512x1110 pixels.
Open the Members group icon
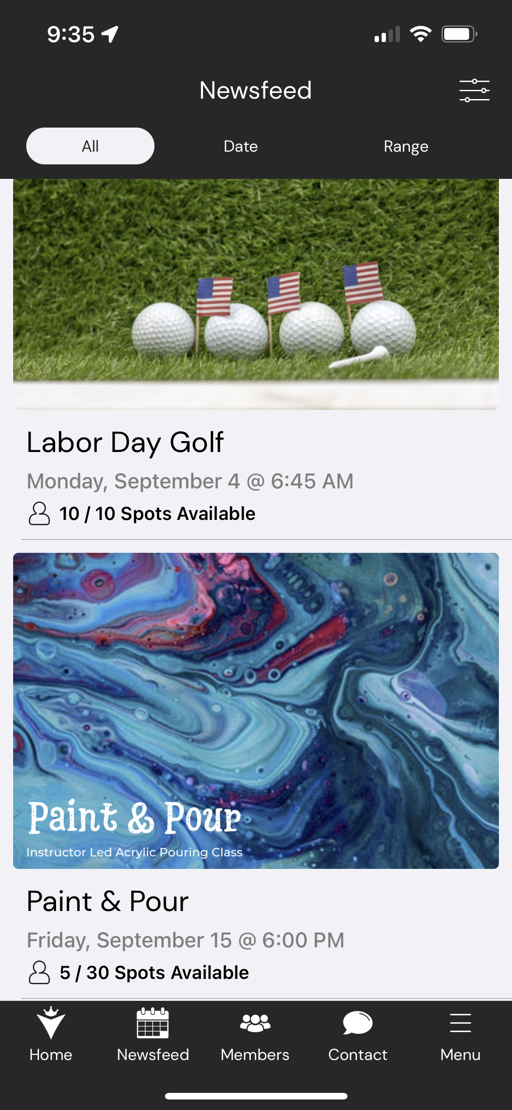click(255, 1023)
